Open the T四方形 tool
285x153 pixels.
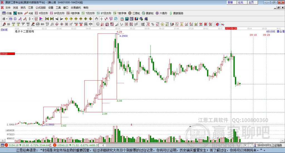pos(88,13)
